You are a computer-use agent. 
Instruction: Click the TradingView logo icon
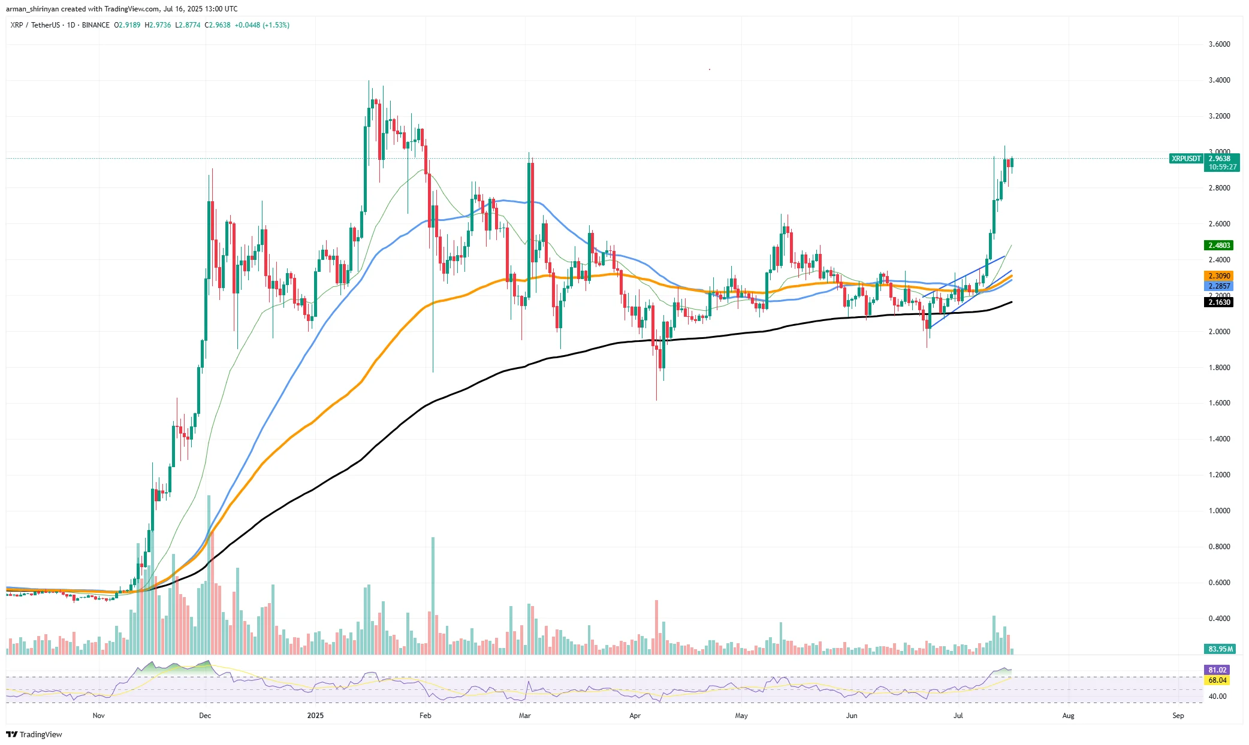click(11, 734)
